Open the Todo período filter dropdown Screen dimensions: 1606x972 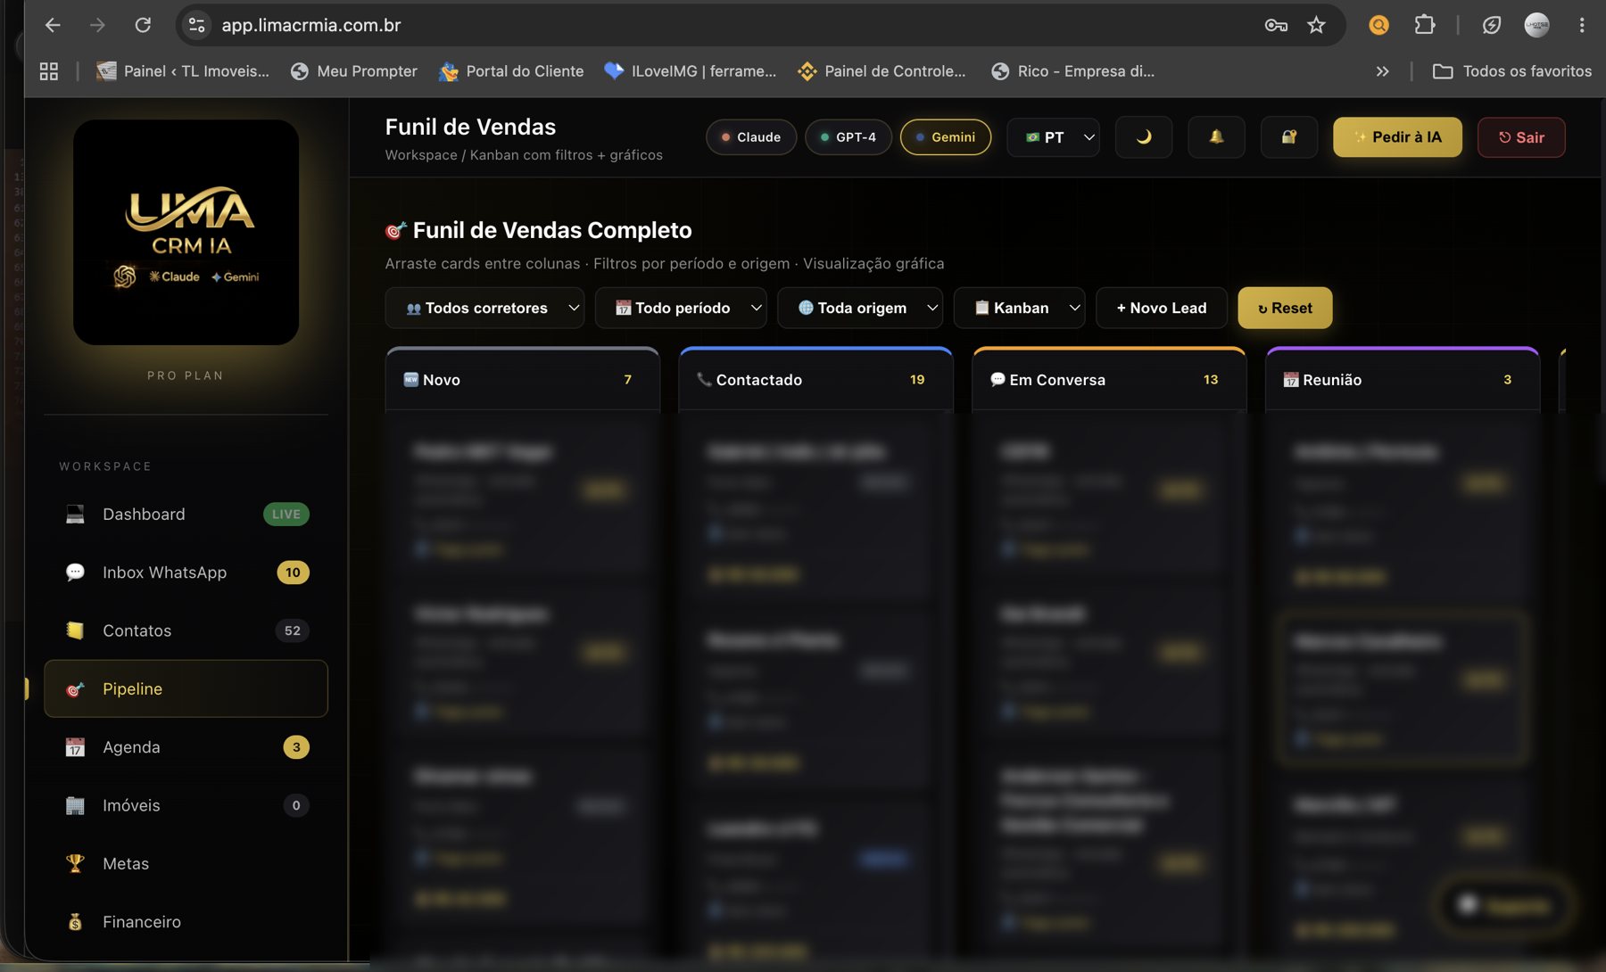(x=681, y=308)
